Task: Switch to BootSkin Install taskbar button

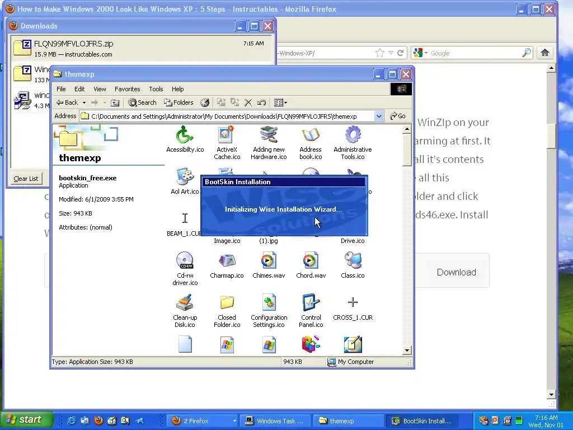Action: click(422, 421)
